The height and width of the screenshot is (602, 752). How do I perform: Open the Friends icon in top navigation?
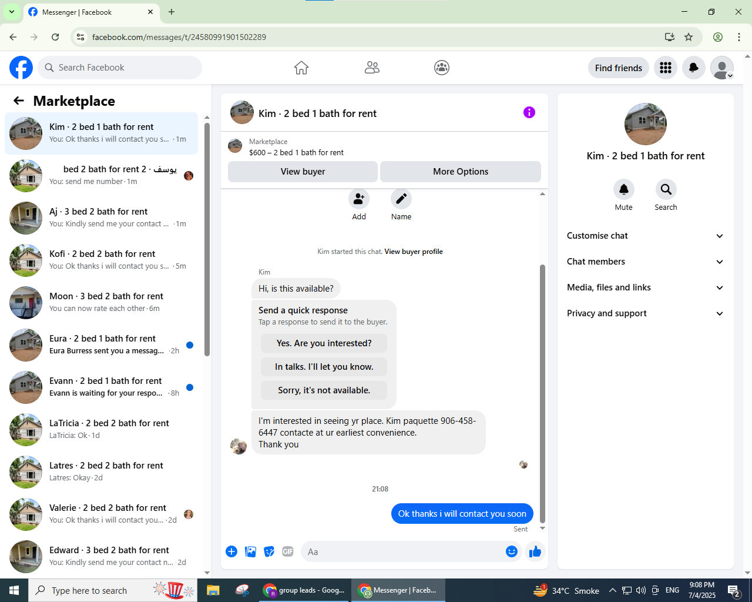tap(372, 68)
